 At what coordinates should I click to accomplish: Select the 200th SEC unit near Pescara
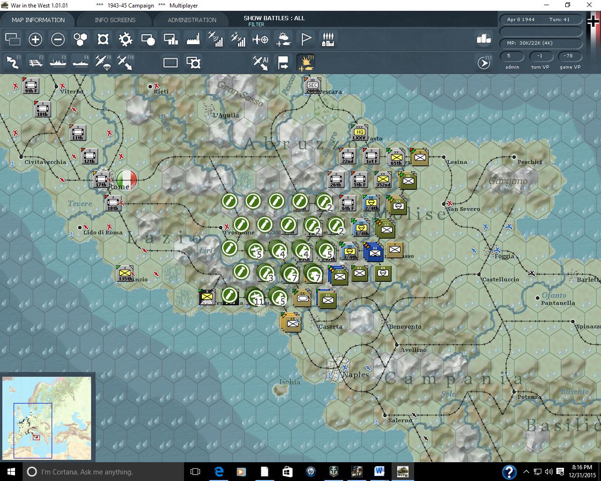click(312, 86)
